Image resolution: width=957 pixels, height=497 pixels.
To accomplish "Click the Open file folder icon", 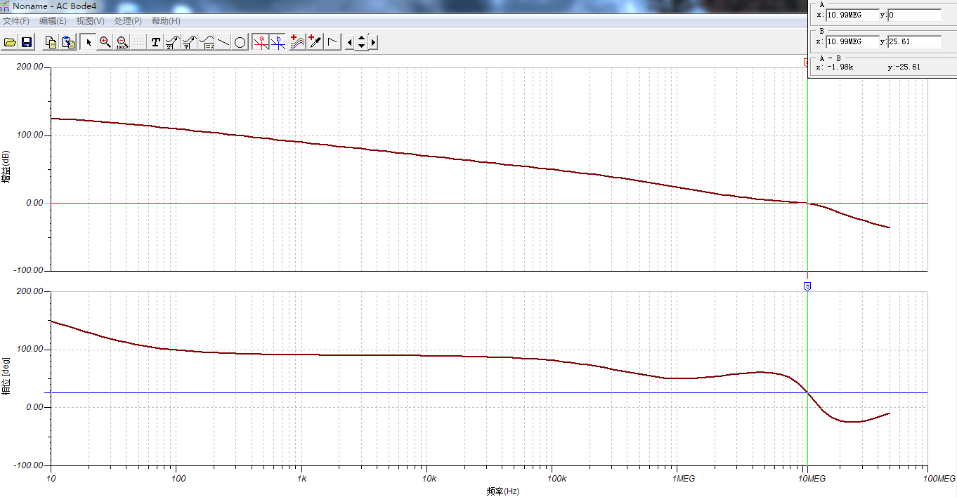I will (x=10, y=42).
